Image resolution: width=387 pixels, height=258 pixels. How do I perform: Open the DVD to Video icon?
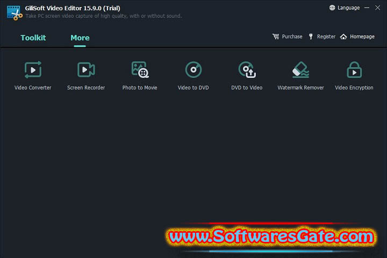coord(247,70)
